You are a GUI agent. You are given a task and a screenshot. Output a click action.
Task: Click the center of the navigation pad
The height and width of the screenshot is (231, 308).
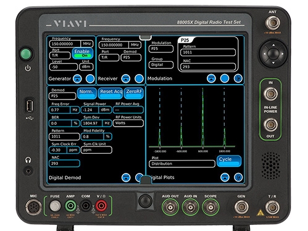(x=273, y=54)
